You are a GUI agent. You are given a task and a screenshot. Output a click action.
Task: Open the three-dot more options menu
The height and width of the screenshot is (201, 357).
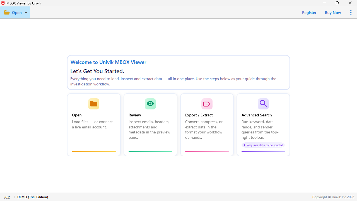click(x=351, y=13)
